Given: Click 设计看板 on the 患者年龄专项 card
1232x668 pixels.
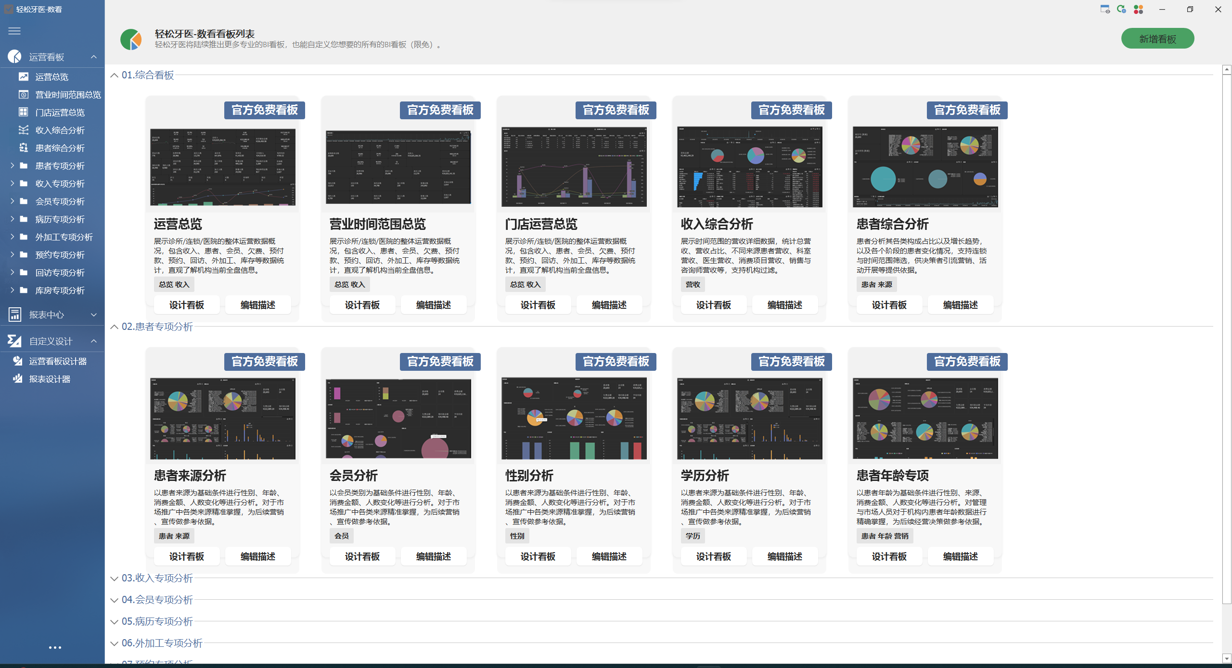Looking at the screenshot, I should tap(889, 556).
